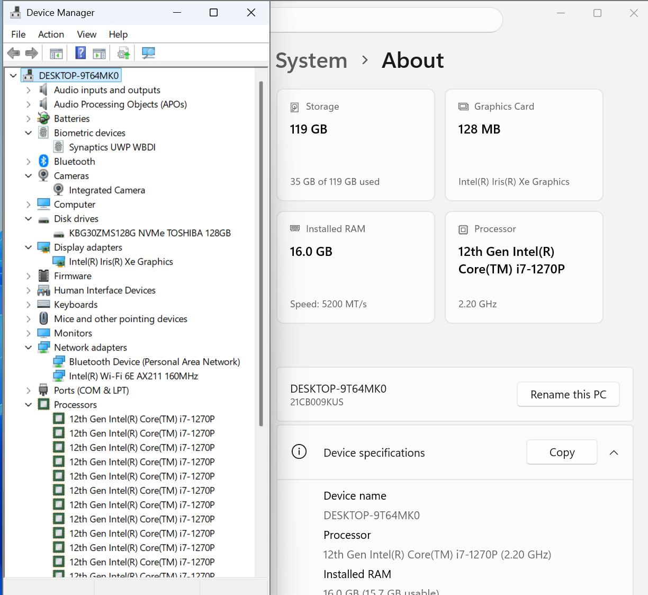This screenshot has height=595, width=648.
Task: Collapse the Processors category
Action: pyautogui.click(x=29, y=405)
